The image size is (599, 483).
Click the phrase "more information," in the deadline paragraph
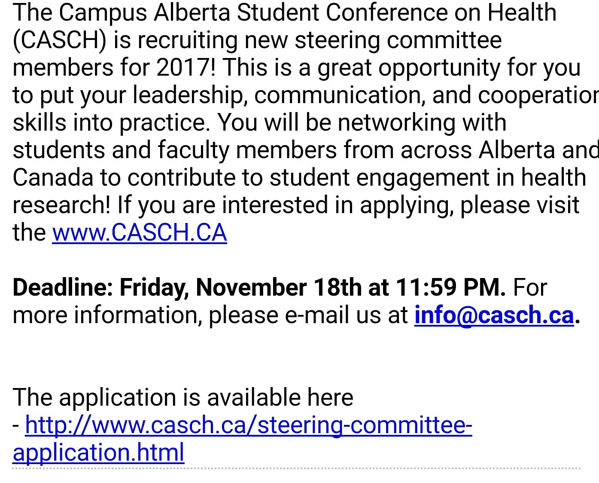tap(107, 315)
